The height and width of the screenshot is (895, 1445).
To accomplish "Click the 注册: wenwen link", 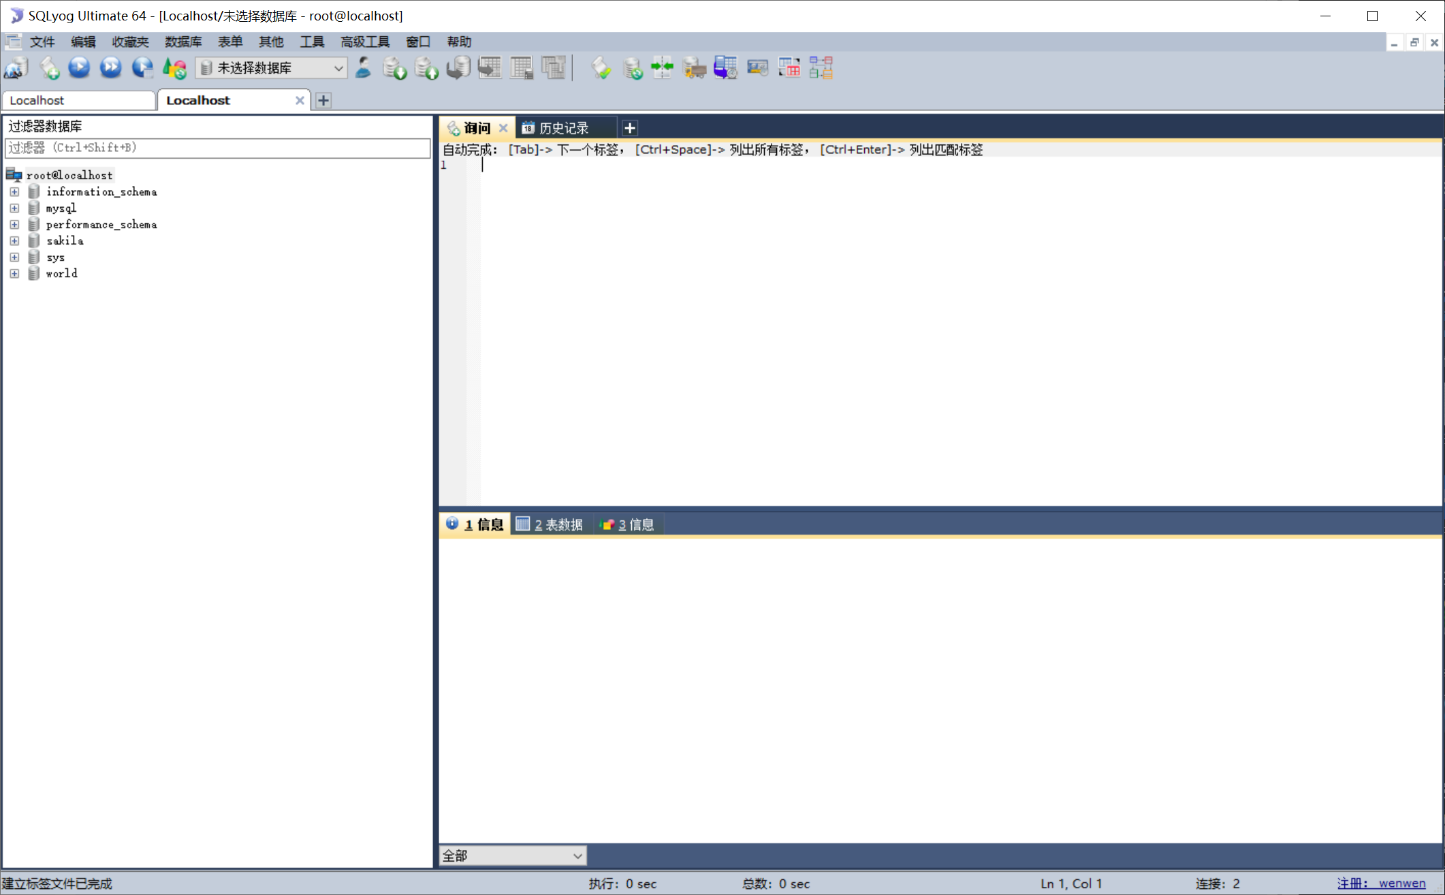I will pyautogui.click(x=1380, y=883).
